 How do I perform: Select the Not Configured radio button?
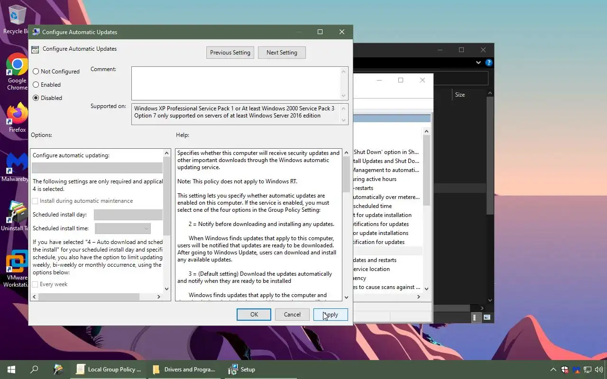pyautogui.click(x=36, y=72)
